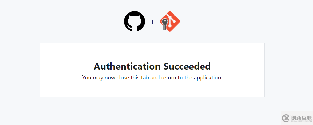Image resolution: width=313 pixels, height=125 pixels.
Task: Click the word Succeeded in the heading
Action: (187, 66)
